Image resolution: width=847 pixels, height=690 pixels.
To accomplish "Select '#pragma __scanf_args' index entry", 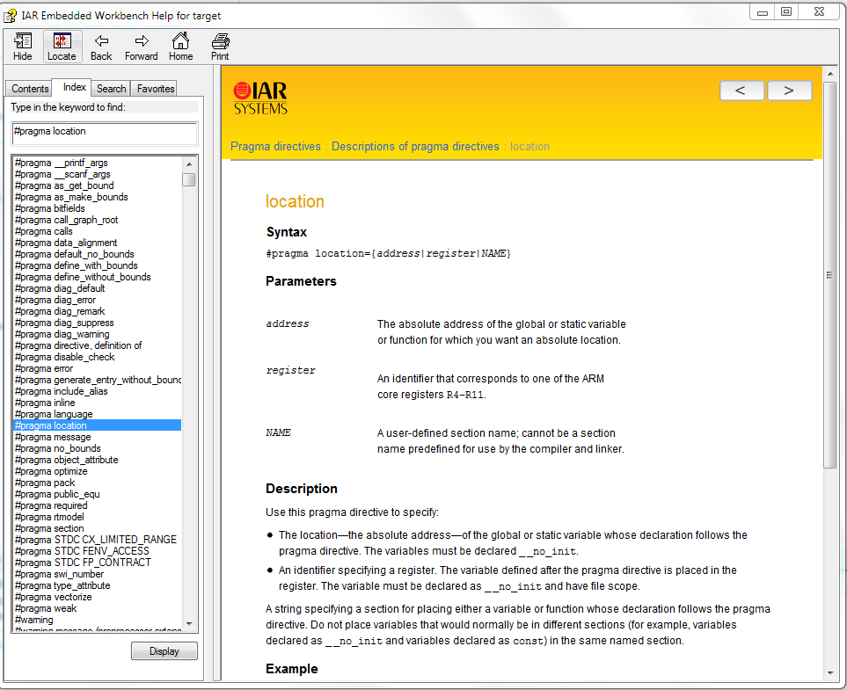I will pyautogui.click(x=62, y=174).
